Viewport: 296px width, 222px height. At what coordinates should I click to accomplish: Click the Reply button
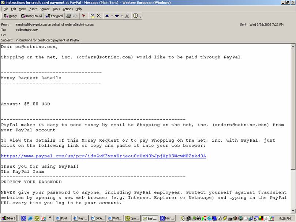10,16
